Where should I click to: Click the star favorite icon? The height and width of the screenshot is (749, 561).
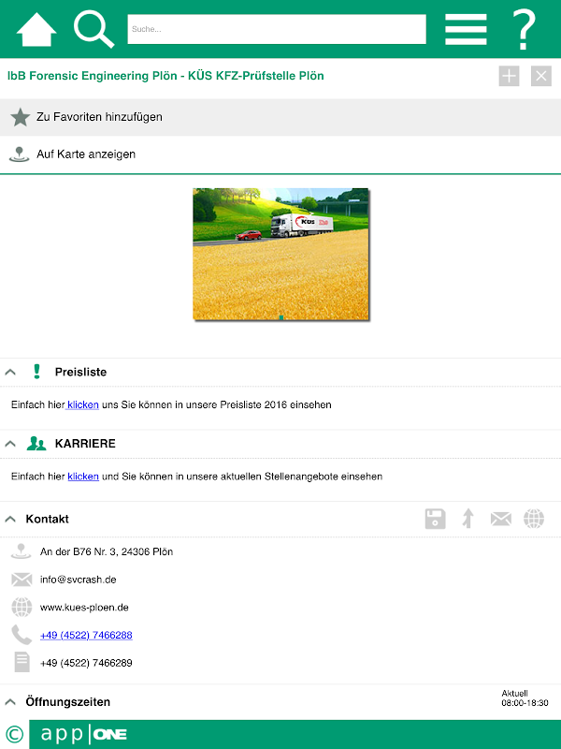coord(20,117)
